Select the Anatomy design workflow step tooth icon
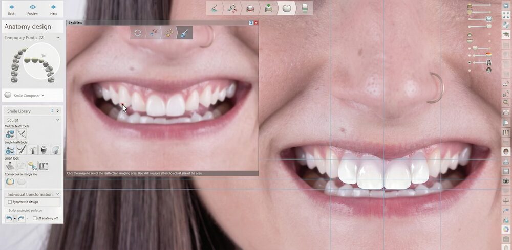The height and width of the screenshot is (250, 512). (287, 8)
